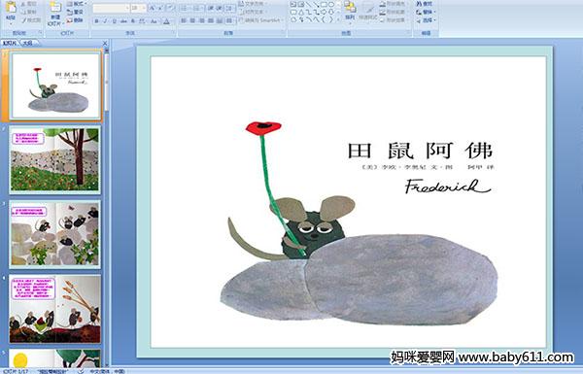Image resolution: width=583 pixels, height=374 pixels.
Task: Click the Arrange icon in the drawing group
Action: pyautogui.click(x=350, y=11)
